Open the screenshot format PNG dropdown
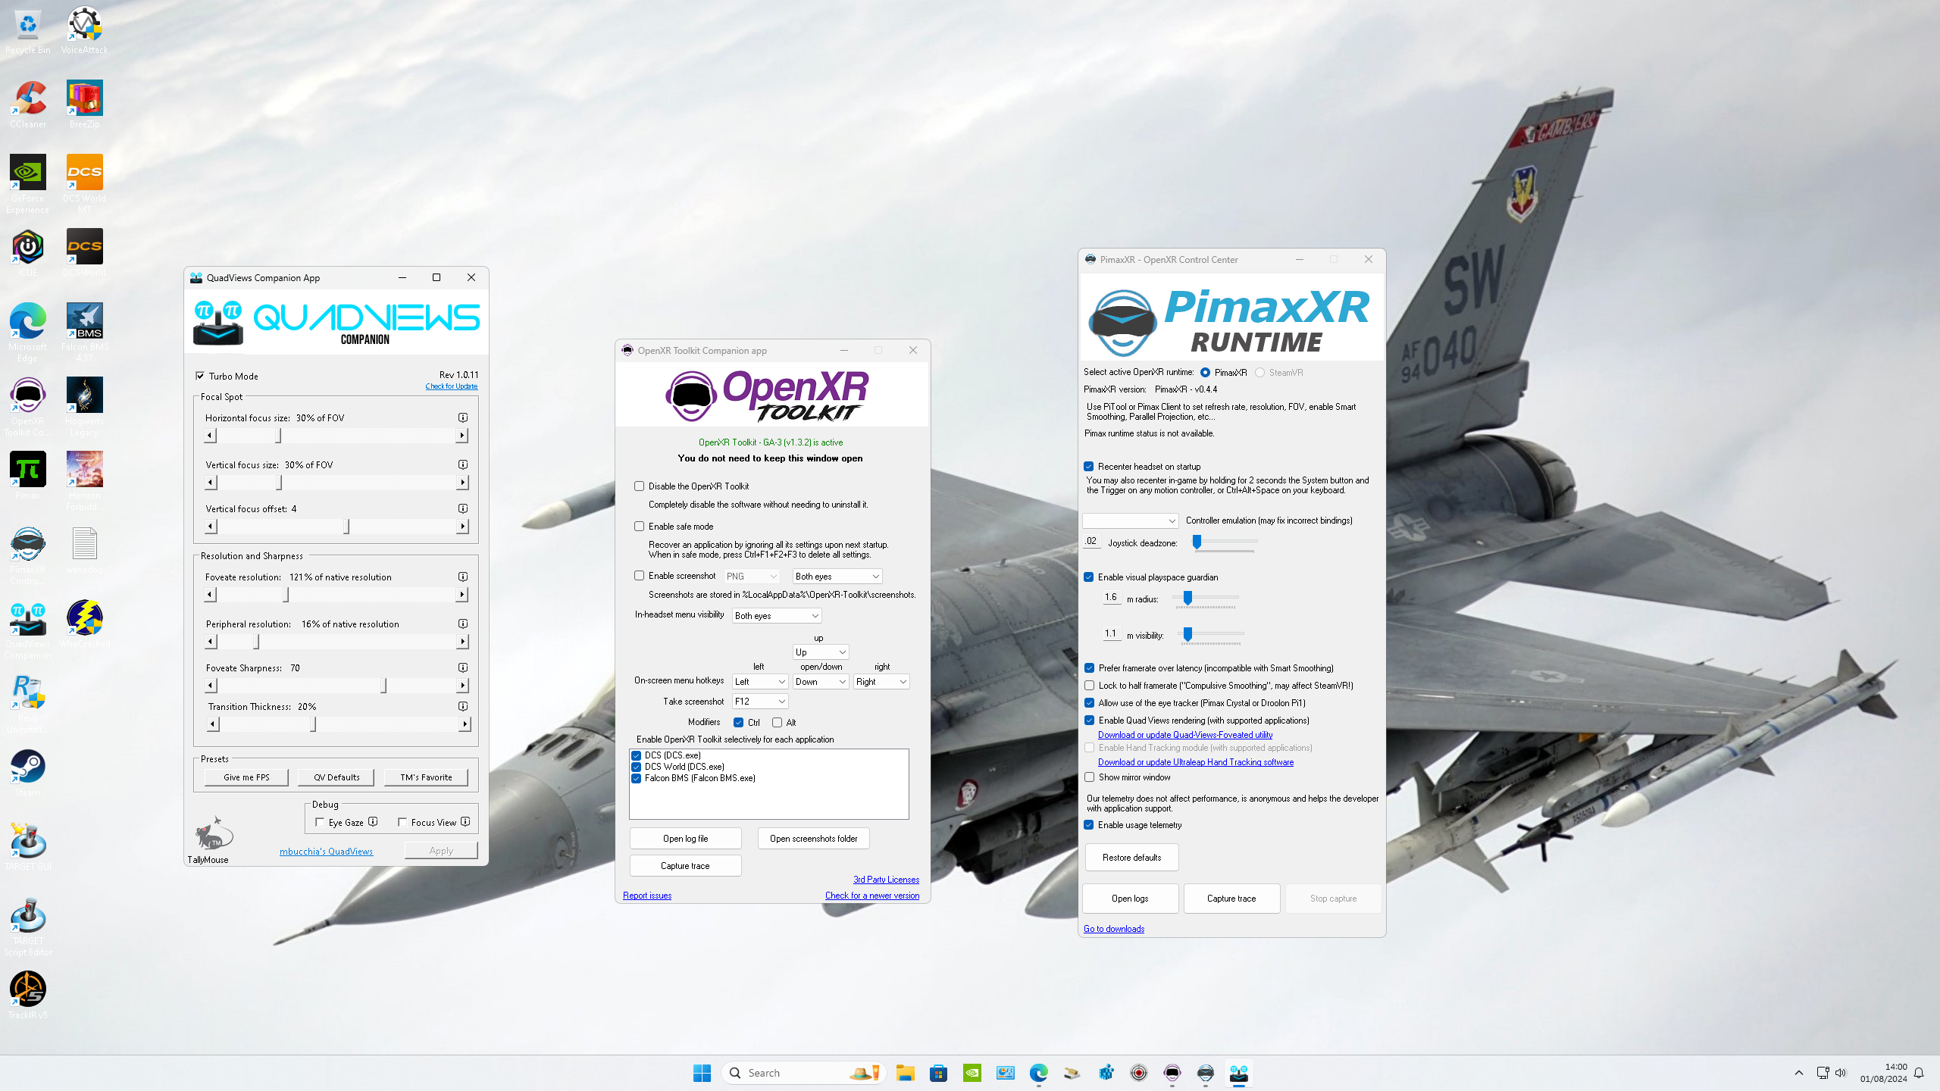Viewport: 1940px width, 1091px height. pos(752,577)
